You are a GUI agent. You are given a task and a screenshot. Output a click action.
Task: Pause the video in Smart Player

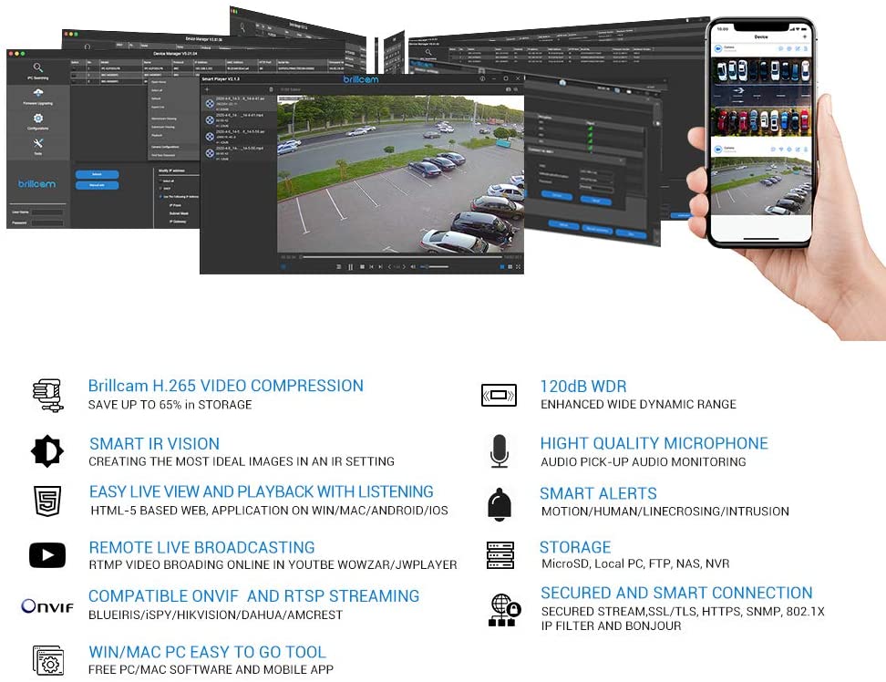350,267
